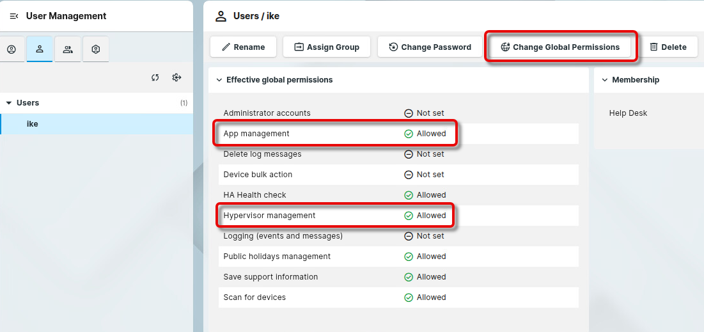The height and width of the screenshot is (332, 704).
Task: Click the refresh icon in sidebar
Action: (x=155, y=77)
